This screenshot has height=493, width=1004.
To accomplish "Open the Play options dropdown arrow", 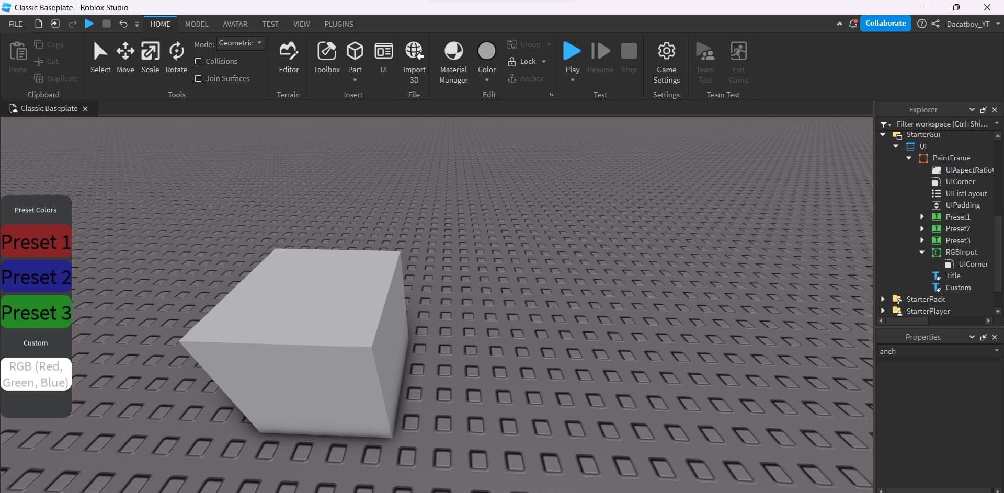I will [572, 80].
